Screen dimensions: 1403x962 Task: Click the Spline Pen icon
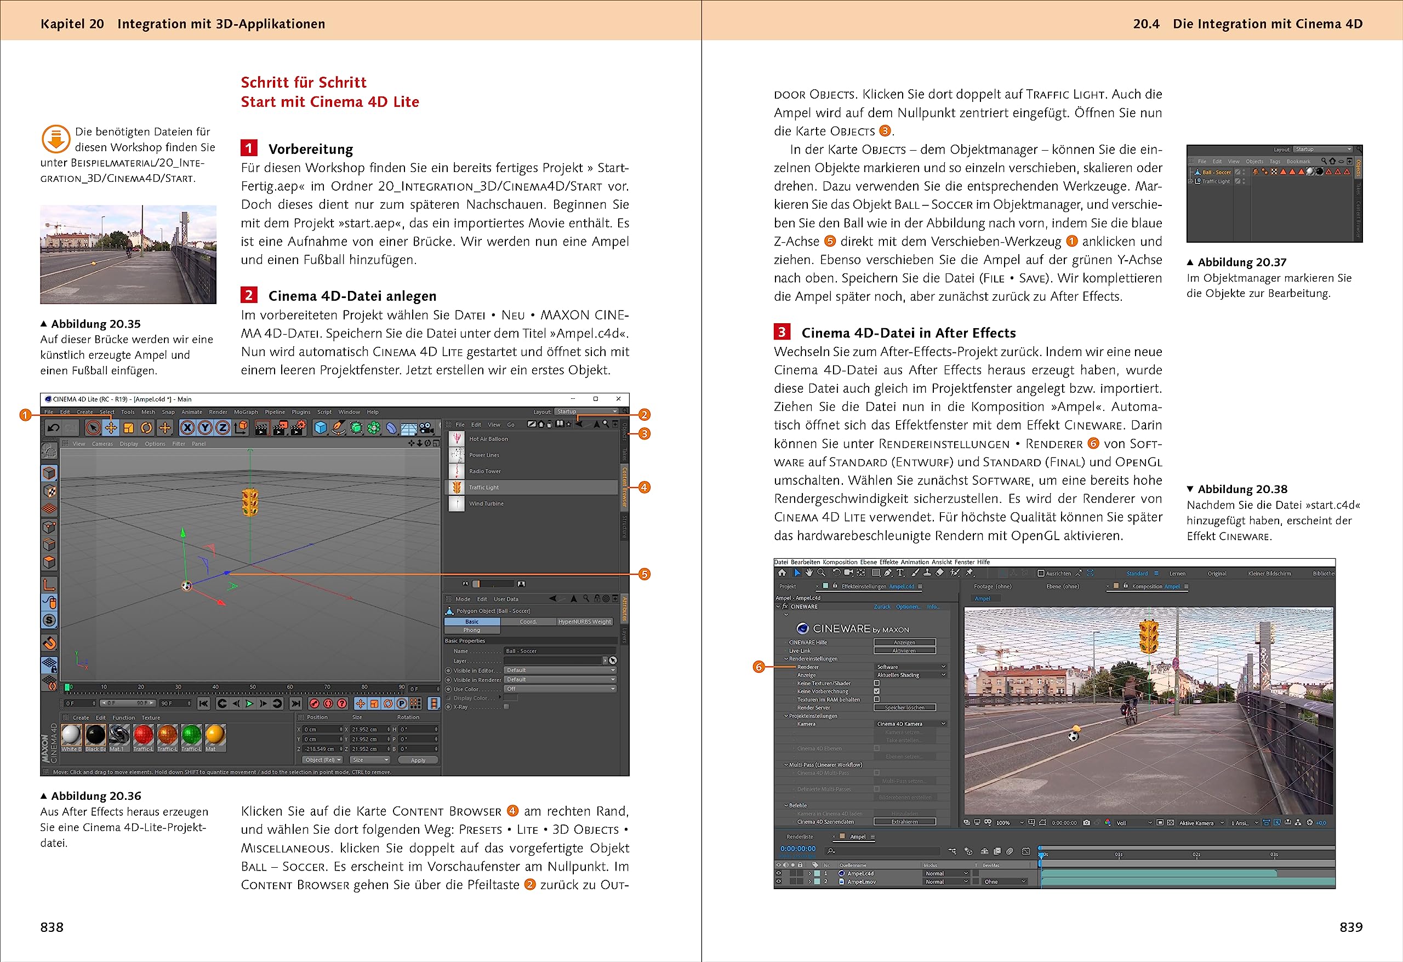click(339, 428)
